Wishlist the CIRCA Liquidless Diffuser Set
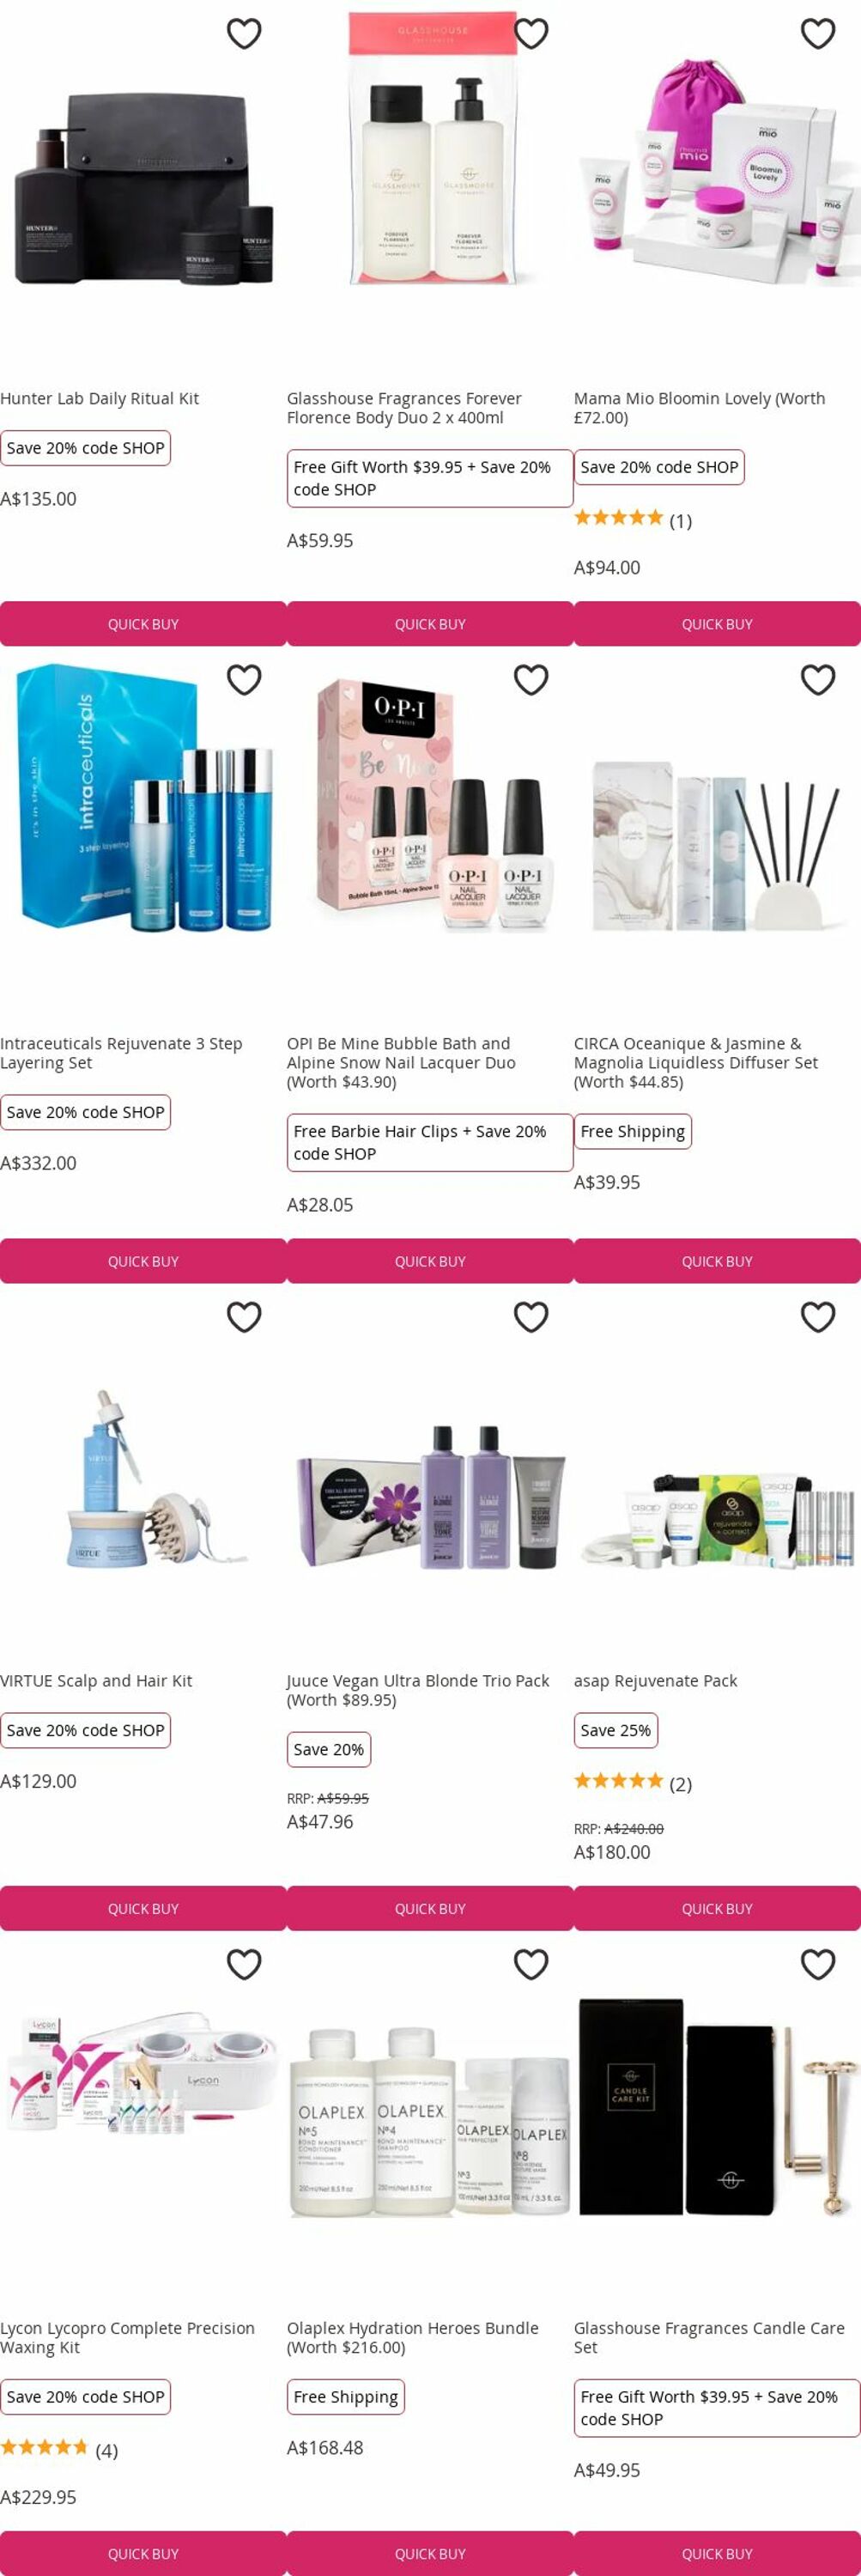This screenshot has height=2576, width=861. click(818, 679)
